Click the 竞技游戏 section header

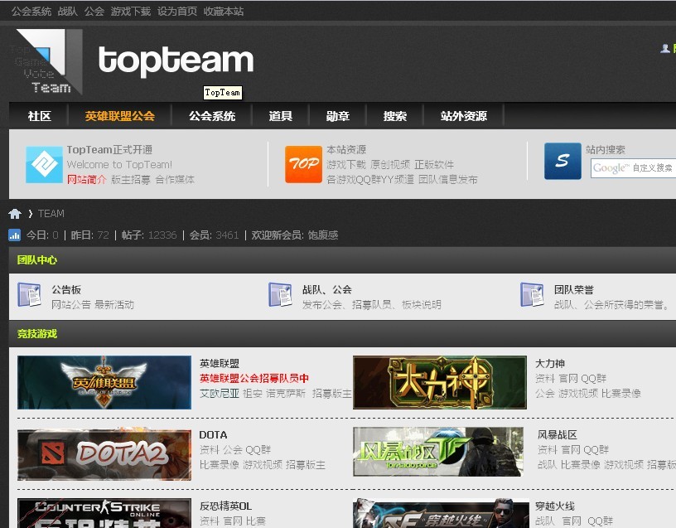(x=37, y=333)
